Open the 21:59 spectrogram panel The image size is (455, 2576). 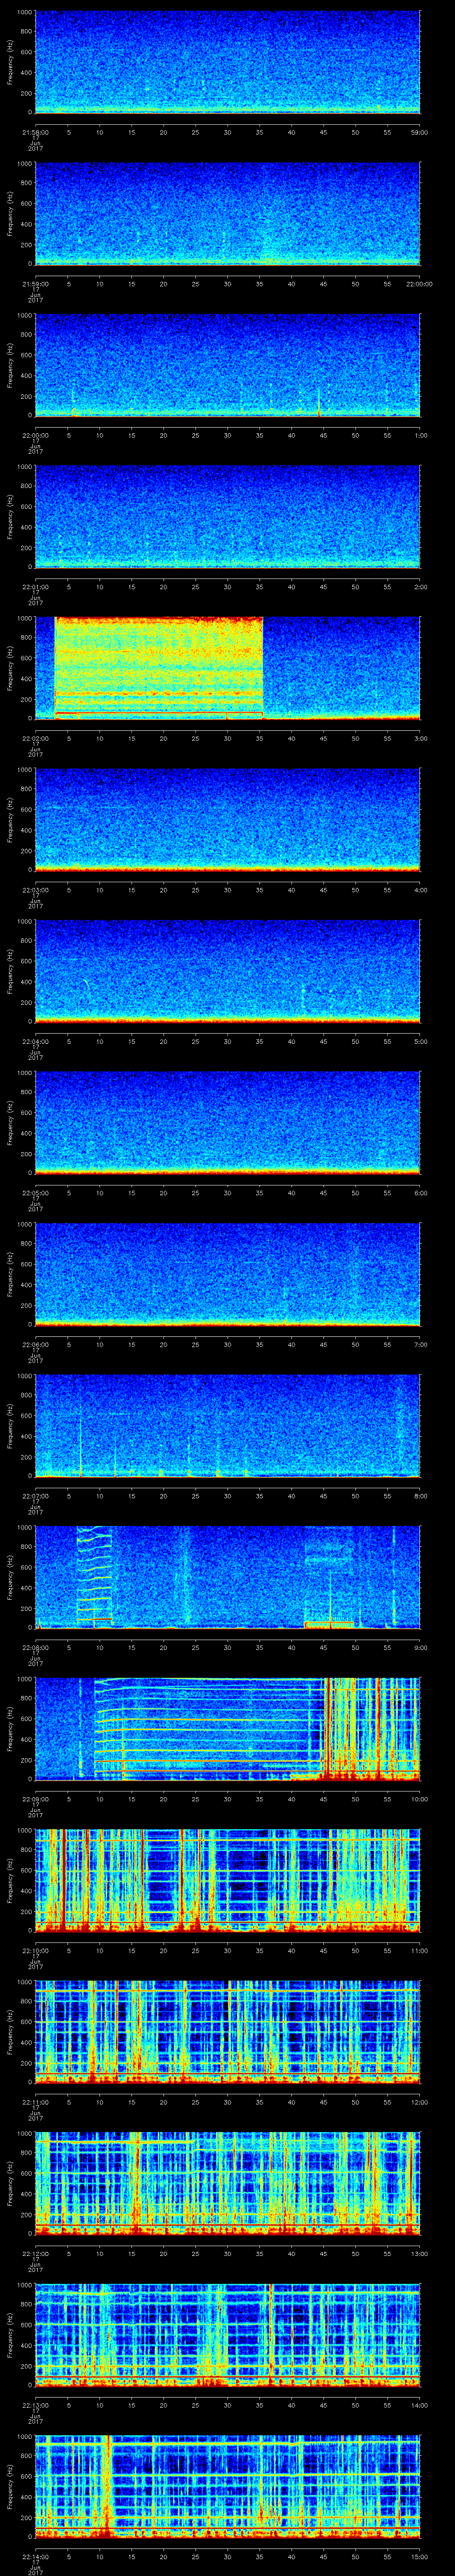click(227, 214)
